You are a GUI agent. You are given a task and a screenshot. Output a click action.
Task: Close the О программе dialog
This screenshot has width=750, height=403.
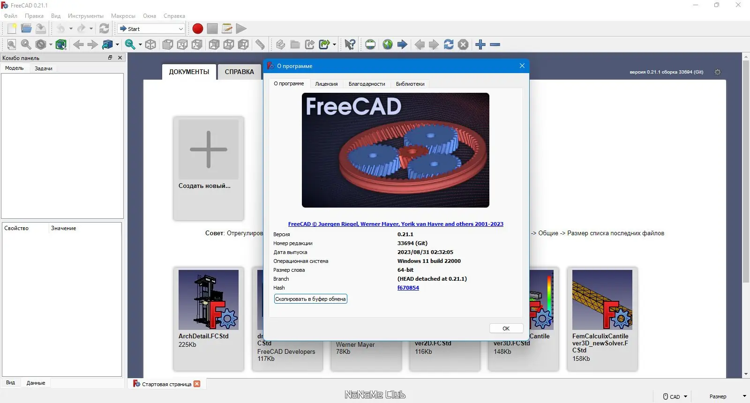(522, 66)
